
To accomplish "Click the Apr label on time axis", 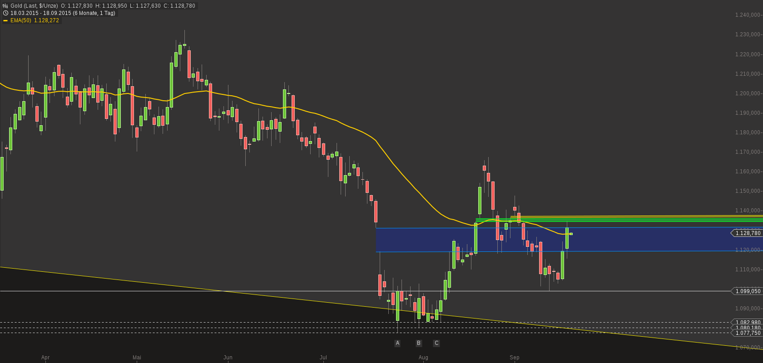I will point(45,358).
